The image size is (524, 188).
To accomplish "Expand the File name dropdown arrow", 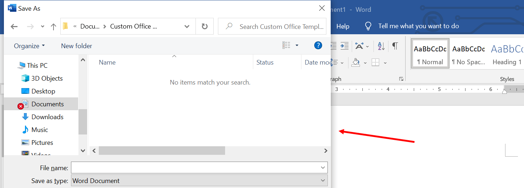I will [x=323, y=168].
